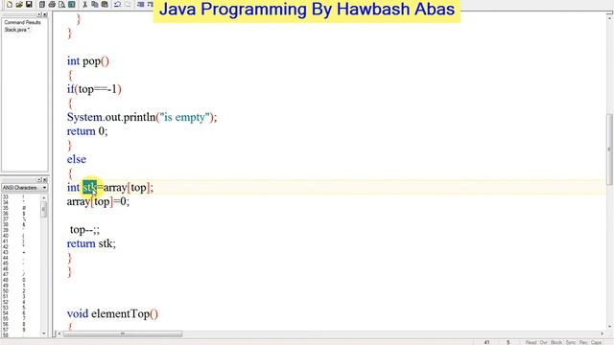Undo the last edit with the undo arrow

(x=117, y=4)
